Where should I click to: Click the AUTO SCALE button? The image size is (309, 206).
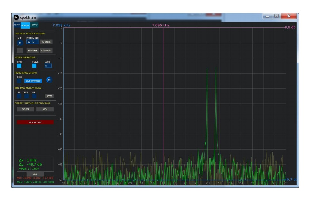point(32,51)
